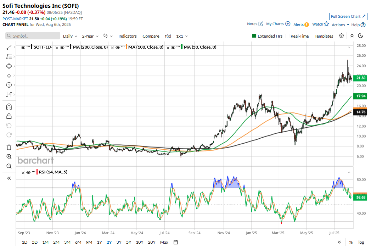Image resolution: width=371 pixels, height=249 pixels.
Task: Open SOFI series options ellipsis
Action: (28, 46)
